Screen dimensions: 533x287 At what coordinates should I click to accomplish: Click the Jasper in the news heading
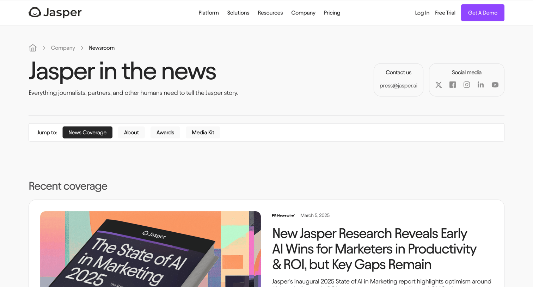(122, 71)
